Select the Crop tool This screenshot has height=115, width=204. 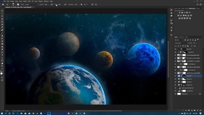click(2, 22)
